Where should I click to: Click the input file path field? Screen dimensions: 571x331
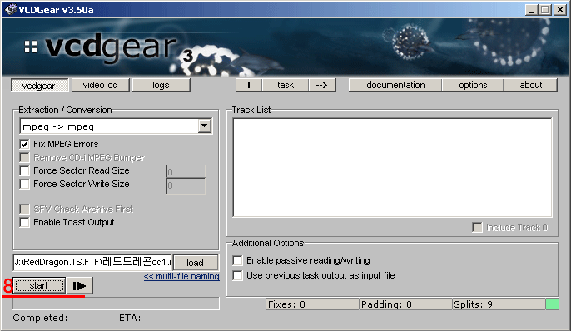click(x=92, y=262)
